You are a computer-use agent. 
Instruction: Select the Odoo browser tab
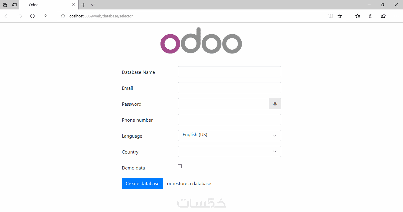click(47, 5)
